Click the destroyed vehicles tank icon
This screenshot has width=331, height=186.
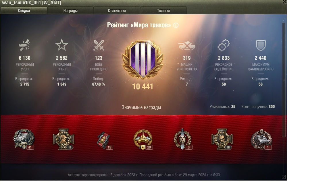coord(186,45)
